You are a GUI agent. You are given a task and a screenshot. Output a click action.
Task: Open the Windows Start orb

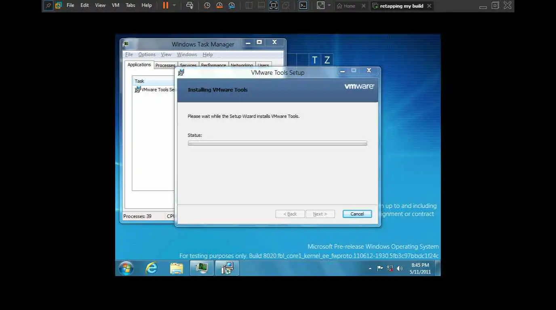[126, 268]
